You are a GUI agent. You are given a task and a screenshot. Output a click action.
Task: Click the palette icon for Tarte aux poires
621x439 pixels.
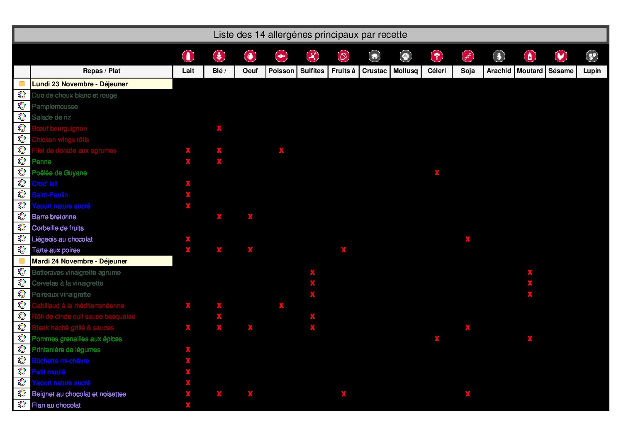pyautogui.click(x=22, y=250)
